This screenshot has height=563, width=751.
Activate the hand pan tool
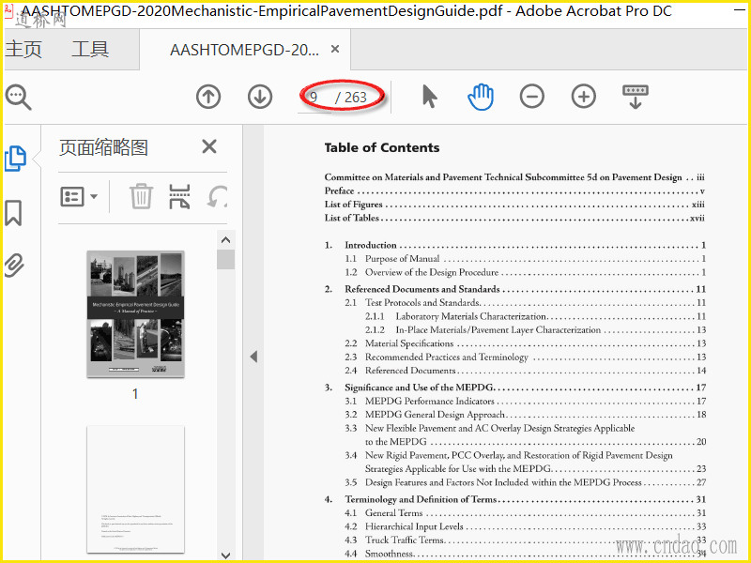click(481, 97)
